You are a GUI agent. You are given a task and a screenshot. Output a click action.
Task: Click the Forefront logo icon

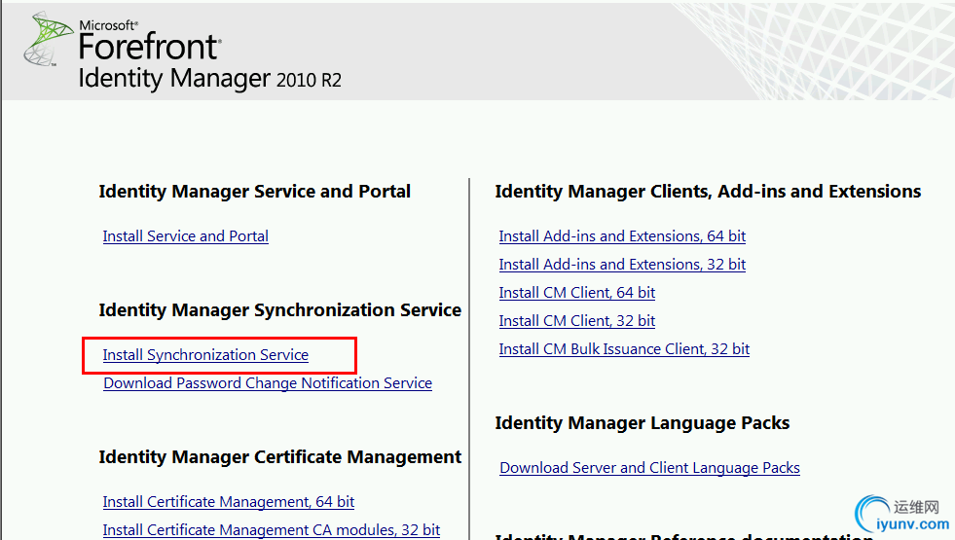[x=48, y=38]
